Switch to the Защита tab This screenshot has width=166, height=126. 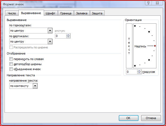tap(97, 13)
